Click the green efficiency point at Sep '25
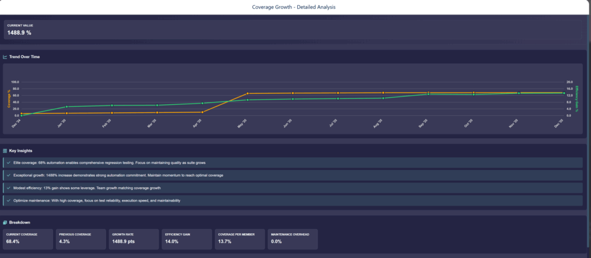Screen dimensions: 591x258 pyautogui.click(x=428, y=94)
